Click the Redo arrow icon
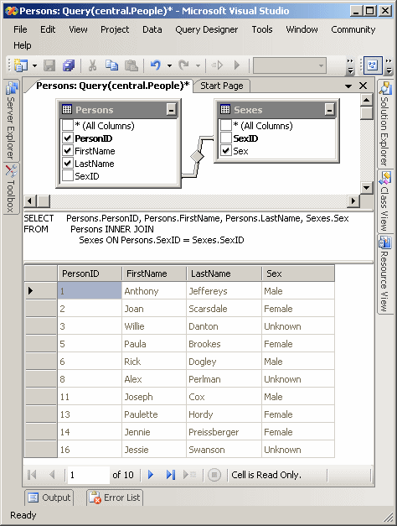The height and width of the screenshot is (526, 397). 184,65
